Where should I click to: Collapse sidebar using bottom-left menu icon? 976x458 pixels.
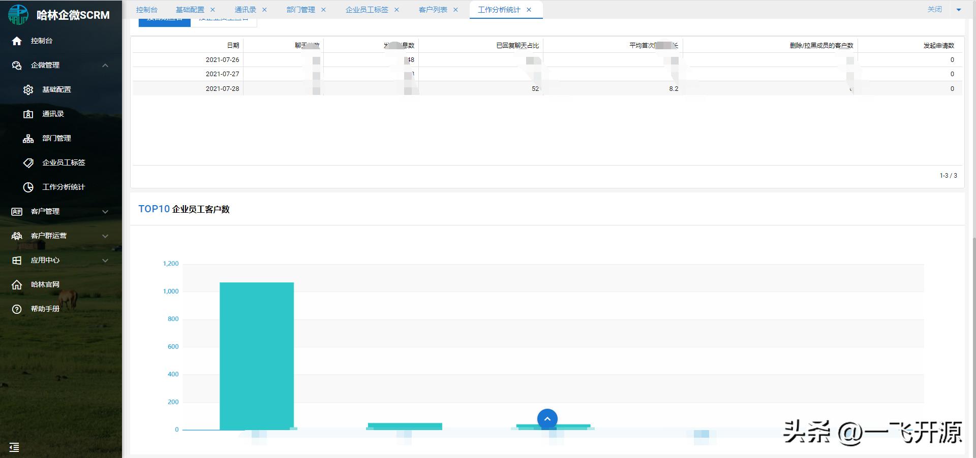(x=14, y=447)
